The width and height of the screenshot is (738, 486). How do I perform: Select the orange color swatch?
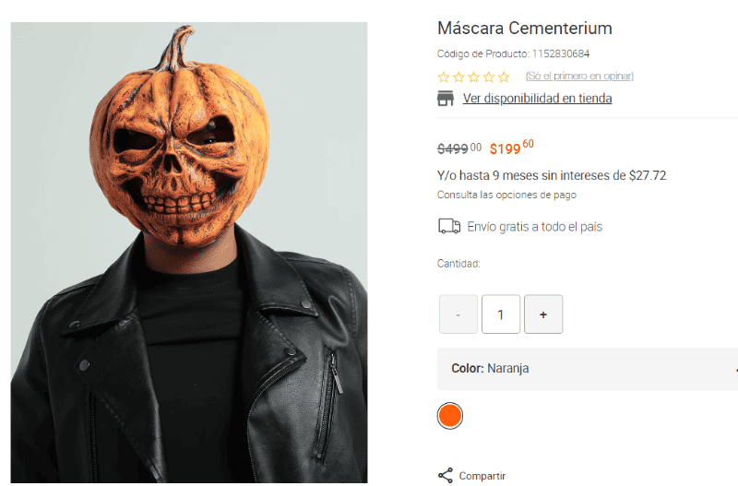point(450,416)
